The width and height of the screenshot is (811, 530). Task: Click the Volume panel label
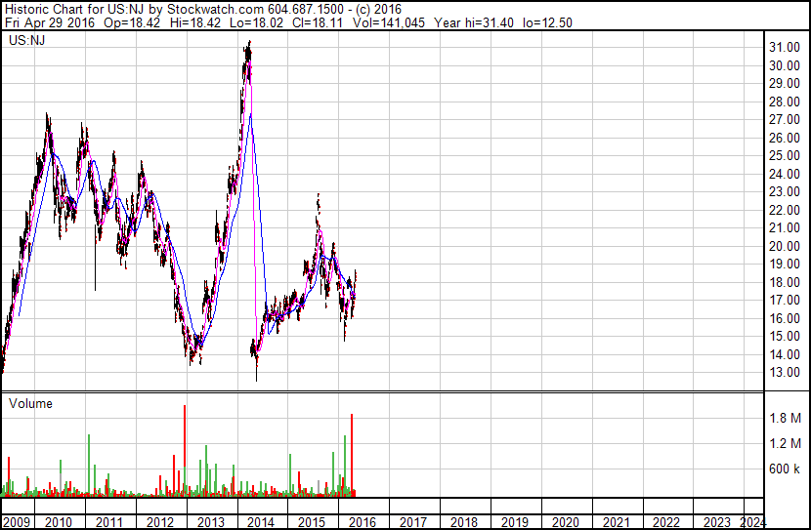click(x=30, y=403)
